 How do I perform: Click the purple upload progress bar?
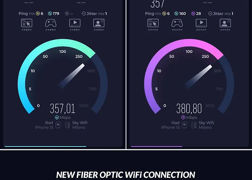click(156, 147)
